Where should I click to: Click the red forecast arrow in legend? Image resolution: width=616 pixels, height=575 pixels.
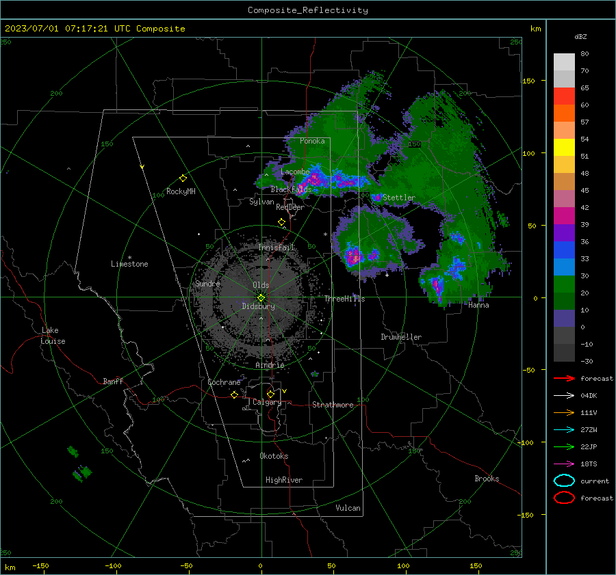[564, 378]
